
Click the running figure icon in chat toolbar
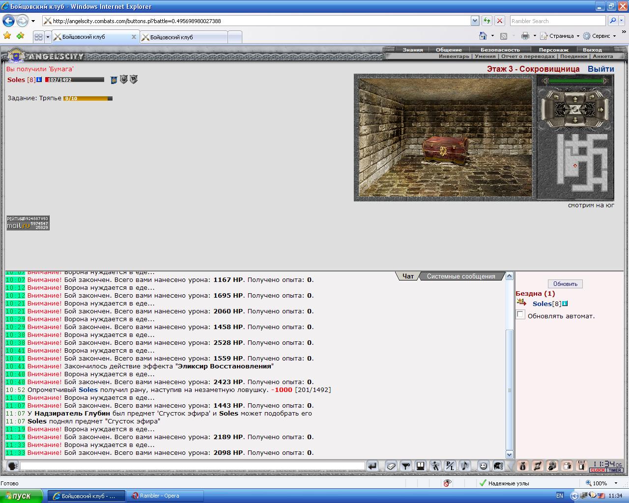click(435, 466)
